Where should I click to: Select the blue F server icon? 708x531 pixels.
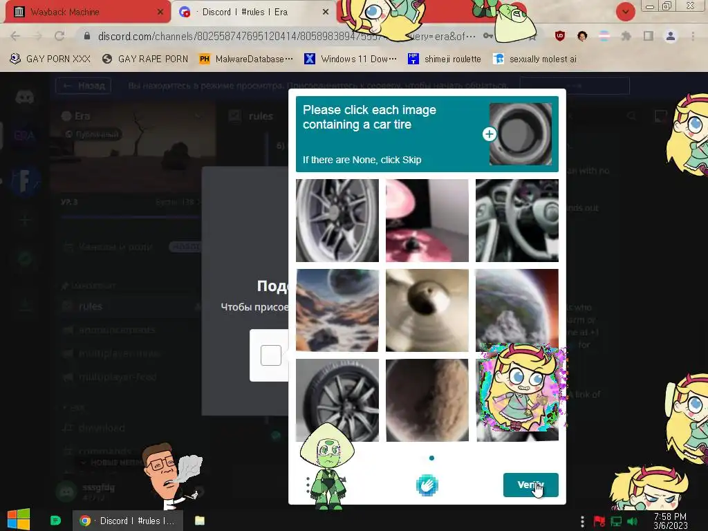24,180
